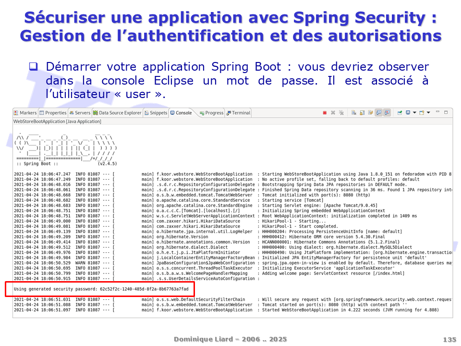The image size is (461, 346).
Task: Click the Remove Launch icon in console toolbar
Action: pos(333,113)
